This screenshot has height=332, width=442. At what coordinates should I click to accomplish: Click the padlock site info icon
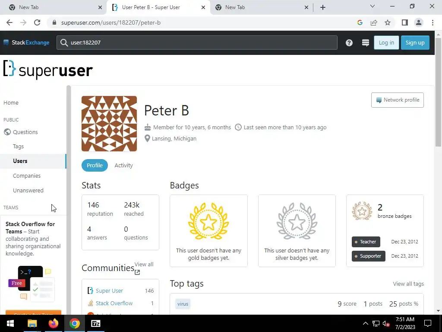coord(55,22)
